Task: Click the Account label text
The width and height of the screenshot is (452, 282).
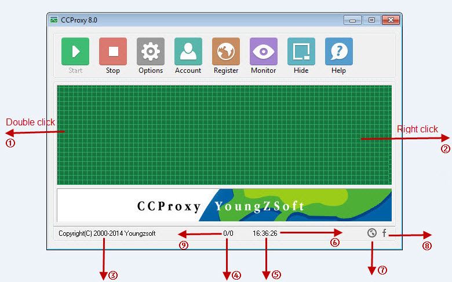Action: coord(188,70)
